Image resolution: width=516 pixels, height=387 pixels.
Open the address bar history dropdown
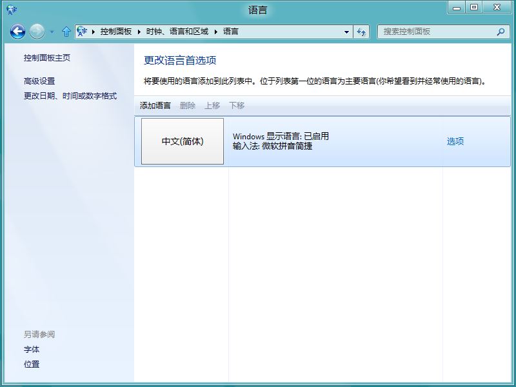pos(346,32)
